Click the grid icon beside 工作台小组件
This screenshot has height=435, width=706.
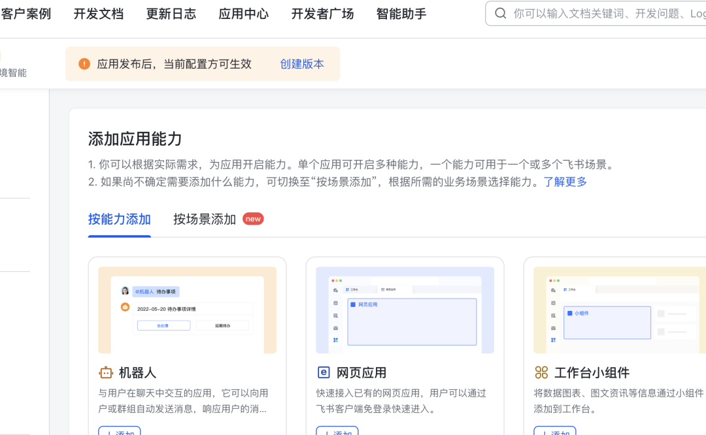(541, 372)
